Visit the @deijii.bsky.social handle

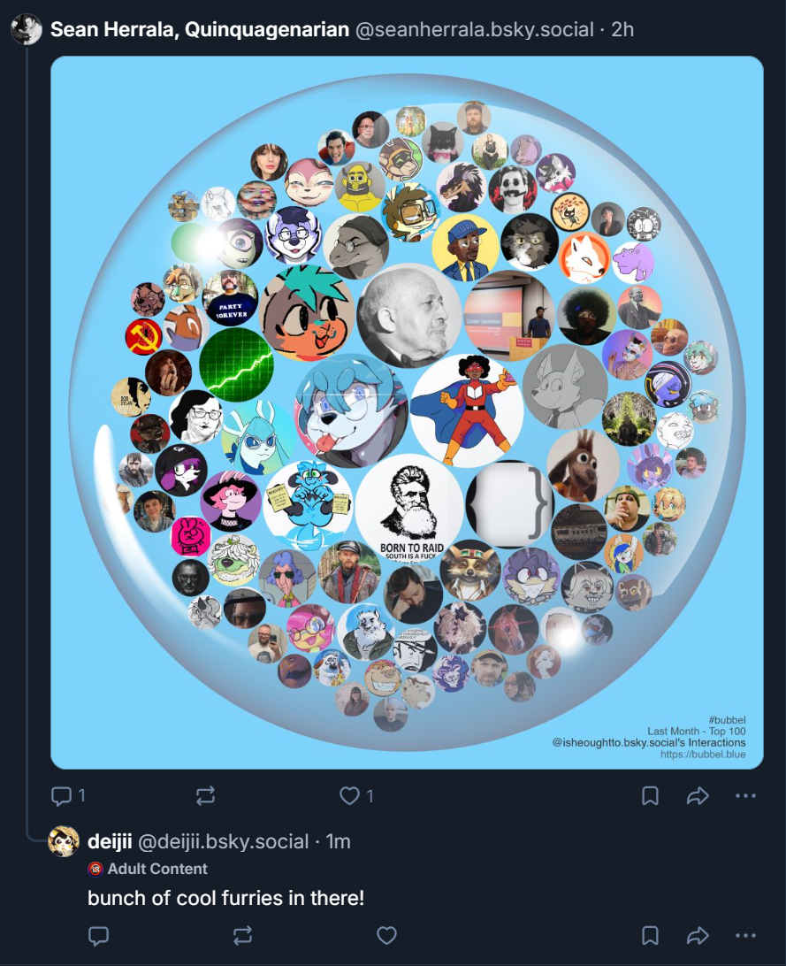(x=224, y=841)
